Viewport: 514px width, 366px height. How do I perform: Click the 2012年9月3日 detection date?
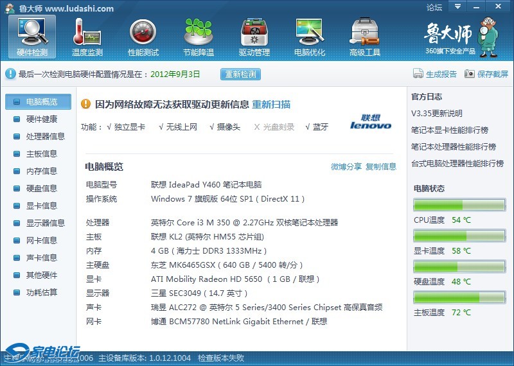coord(175,74)
